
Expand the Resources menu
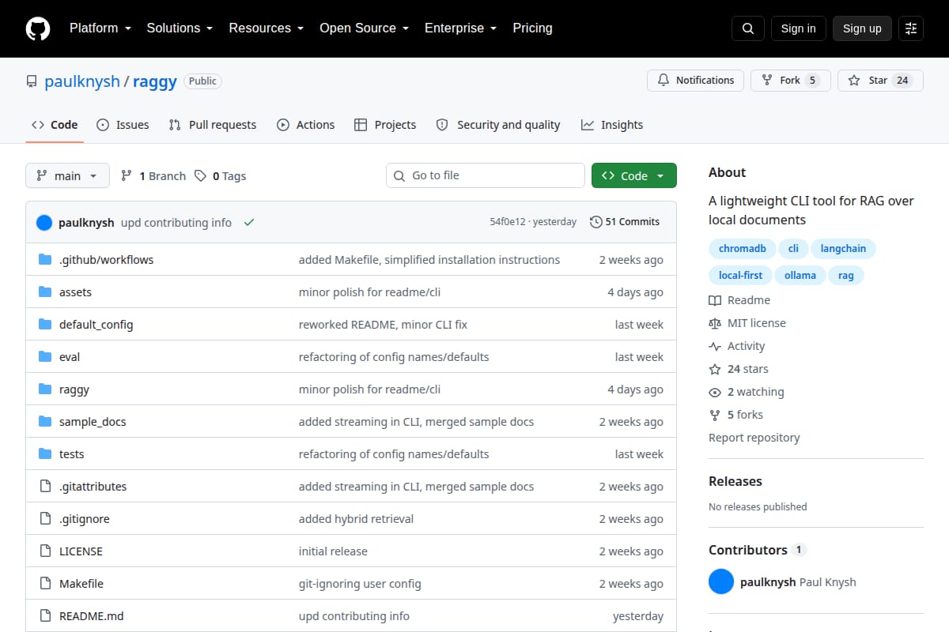(267, 28)
